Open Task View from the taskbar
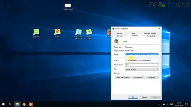Image resolution: width=191 pixels, height=107 pixels. click(10, 104)
